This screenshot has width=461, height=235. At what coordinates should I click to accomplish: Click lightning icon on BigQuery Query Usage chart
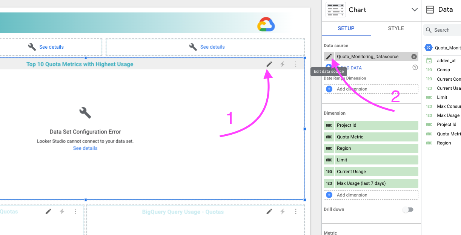coord(283,212)
